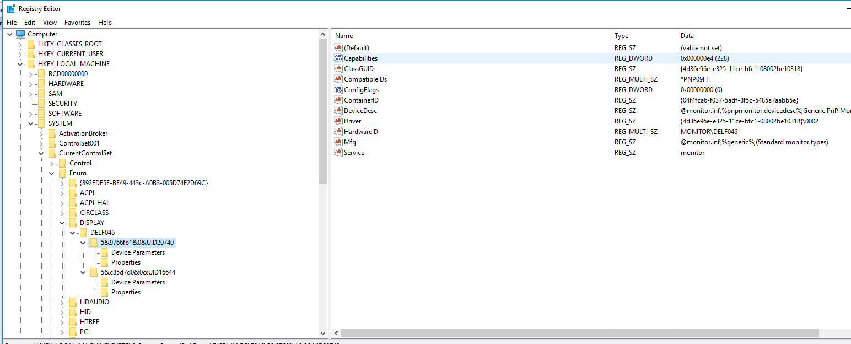Click the HKEY_LOCAL_MACHINE folder icon

(x=31, y=64)
